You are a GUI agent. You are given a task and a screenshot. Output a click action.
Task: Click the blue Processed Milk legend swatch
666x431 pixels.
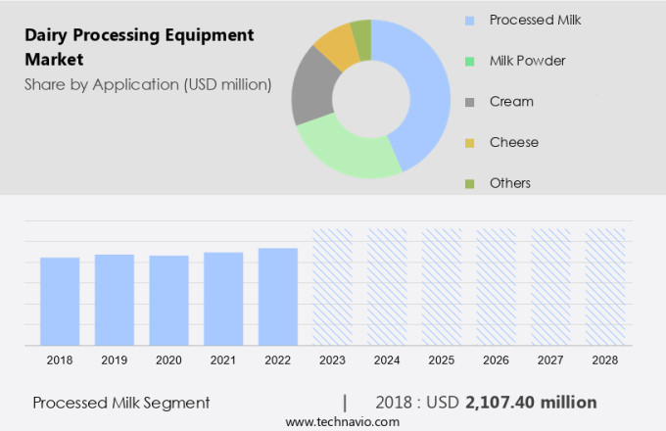pyautogui.click(x=469, y=20)
